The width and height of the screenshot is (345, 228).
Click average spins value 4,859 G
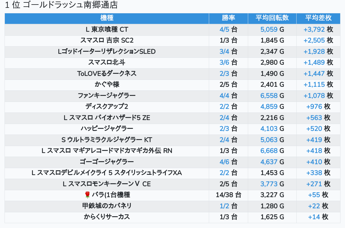(x=272, y=107)
